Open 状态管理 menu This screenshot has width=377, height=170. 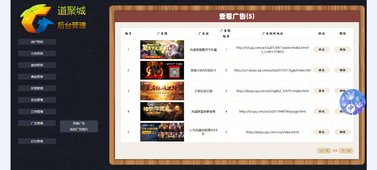tap(37, 100)
